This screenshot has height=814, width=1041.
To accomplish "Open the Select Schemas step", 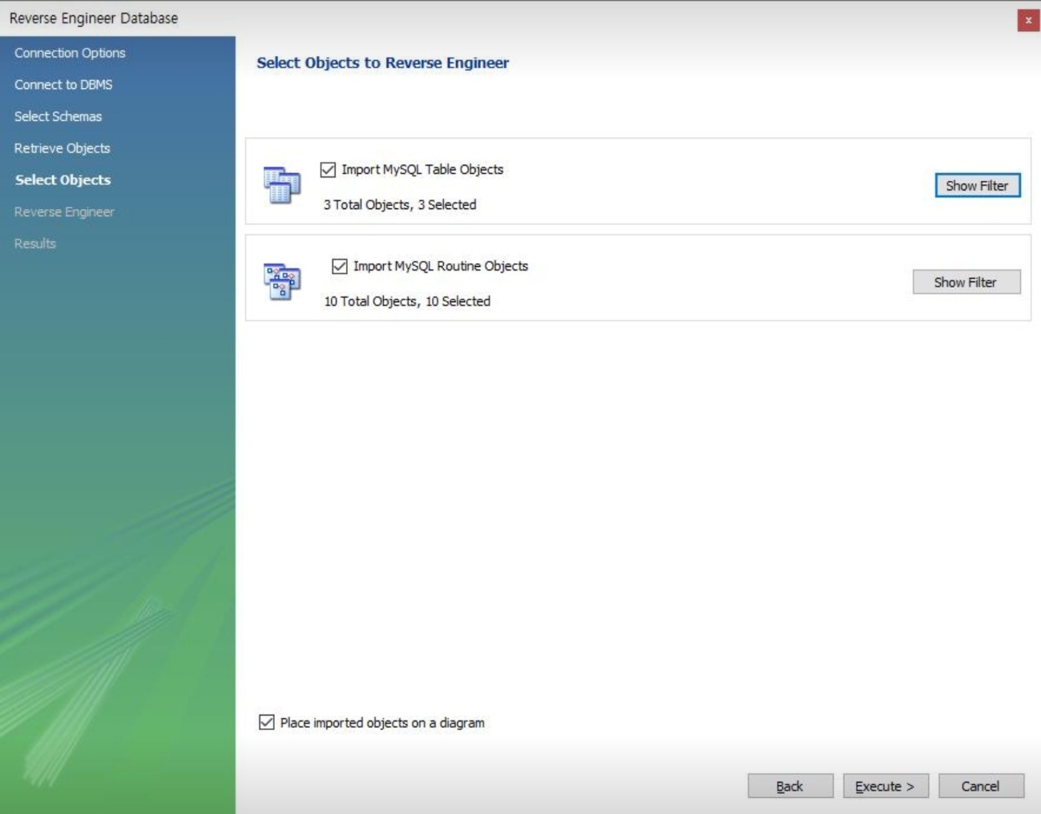I will point(58,117).
